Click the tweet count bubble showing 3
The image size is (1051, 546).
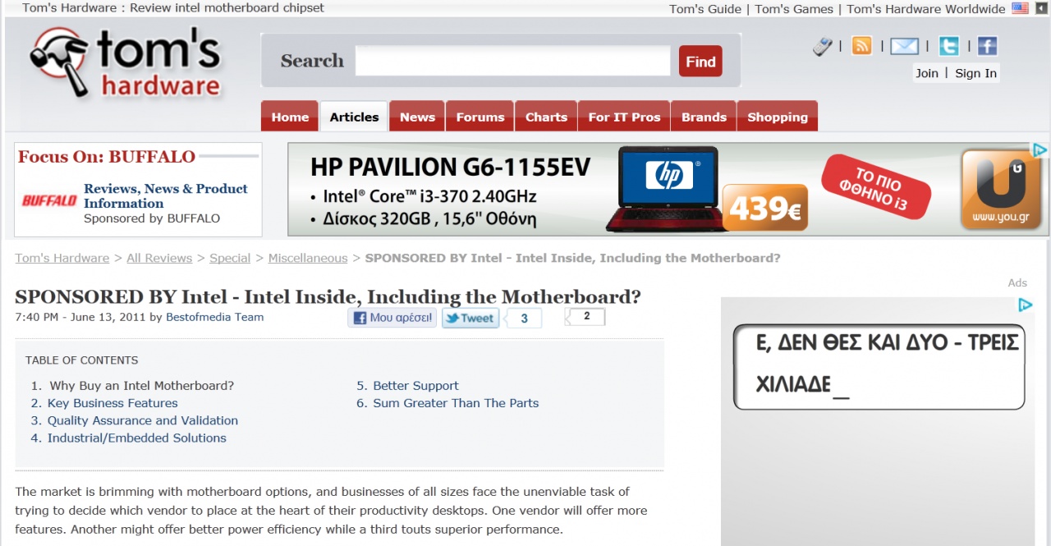pos(524,318)
